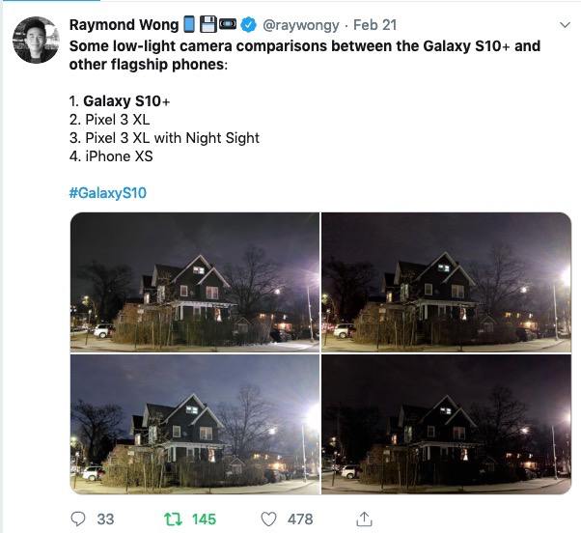Viewport: 581px width, 533px height.
Task: Open the @raywongy handle link
Action: [301, 25]
